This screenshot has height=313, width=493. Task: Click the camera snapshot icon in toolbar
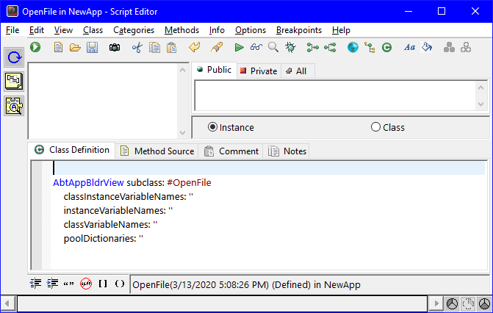114,47
